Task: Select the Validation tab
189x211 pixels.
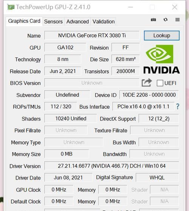Action: pos(104,22)
